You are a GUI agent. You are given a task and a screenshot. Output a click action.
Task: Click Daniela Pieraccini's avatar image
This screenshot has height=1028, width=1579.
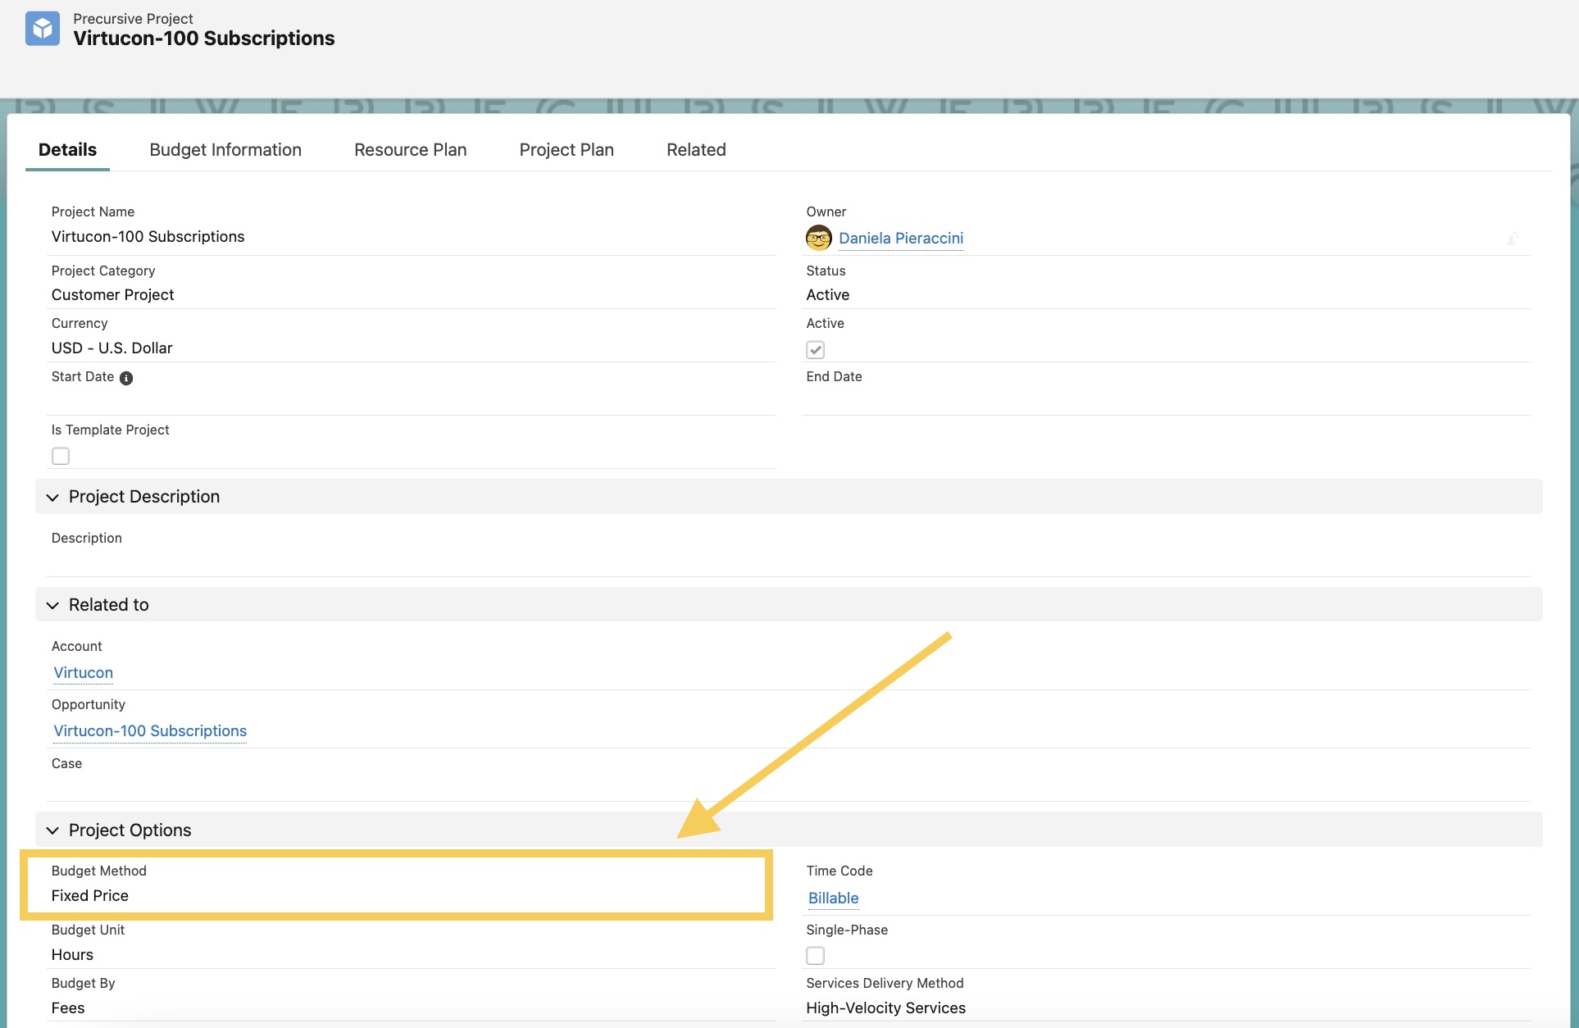coord(818,238)
